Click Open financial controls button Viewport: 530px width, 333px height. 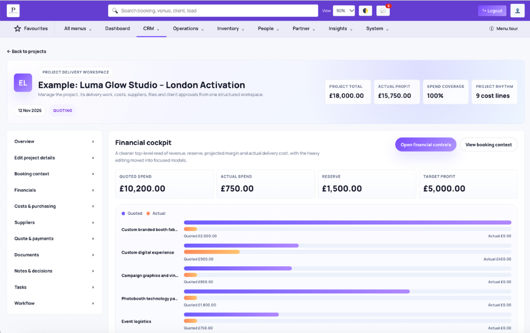point(426,145)
